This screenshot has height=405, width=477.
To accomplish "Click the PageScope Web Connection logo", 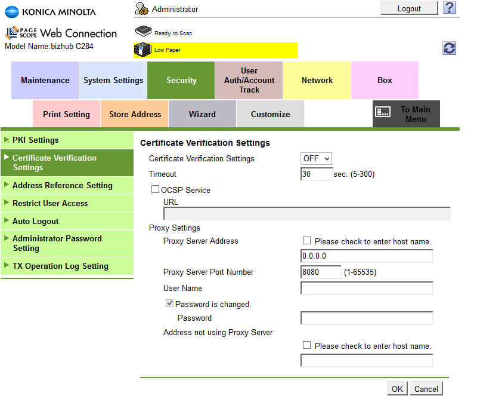I will pyautogui.click(x=61, y=33).
